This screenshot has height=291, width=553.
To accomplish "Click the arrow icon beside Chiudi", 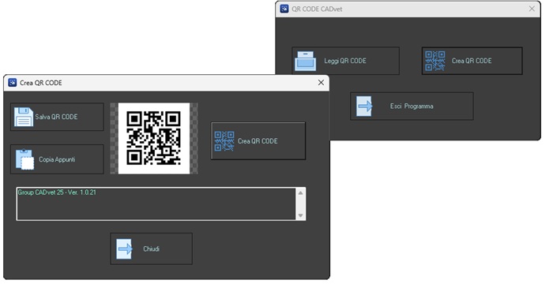I will click(x=124, y=249).
